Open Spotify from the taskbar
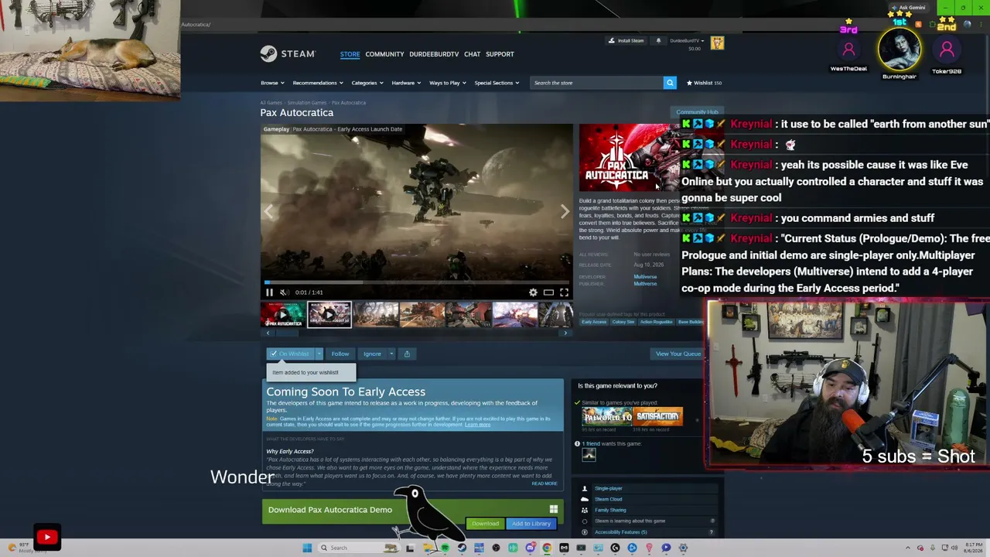Image resolution: width=990 pixels, height=557 pixels. point(445,548)
